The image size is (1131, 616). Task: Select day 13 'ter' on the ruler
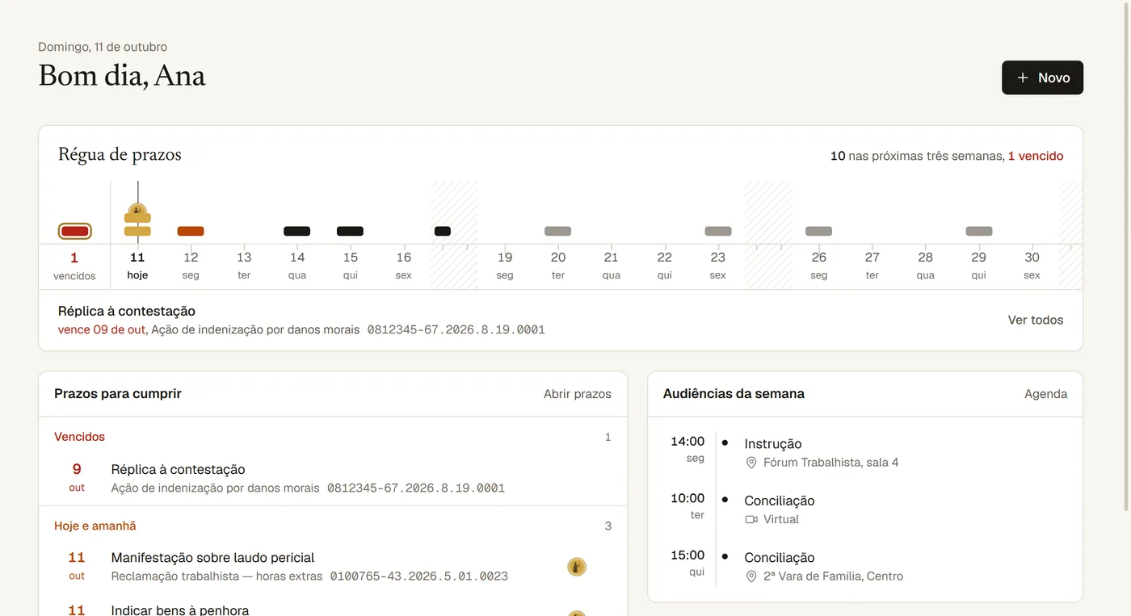coord(244,266)
